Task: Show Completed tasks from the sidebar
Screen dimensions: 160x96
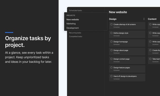Action: [x=76, y=36]
